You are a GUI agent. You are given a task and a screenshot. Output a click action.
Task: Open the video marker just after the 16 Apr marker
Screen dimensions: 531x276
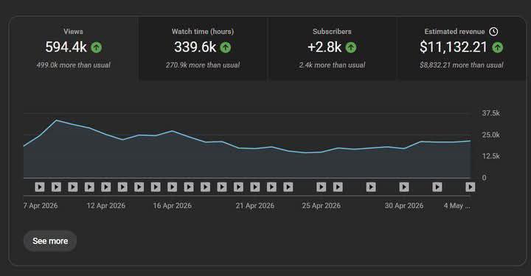coord(189,187)
